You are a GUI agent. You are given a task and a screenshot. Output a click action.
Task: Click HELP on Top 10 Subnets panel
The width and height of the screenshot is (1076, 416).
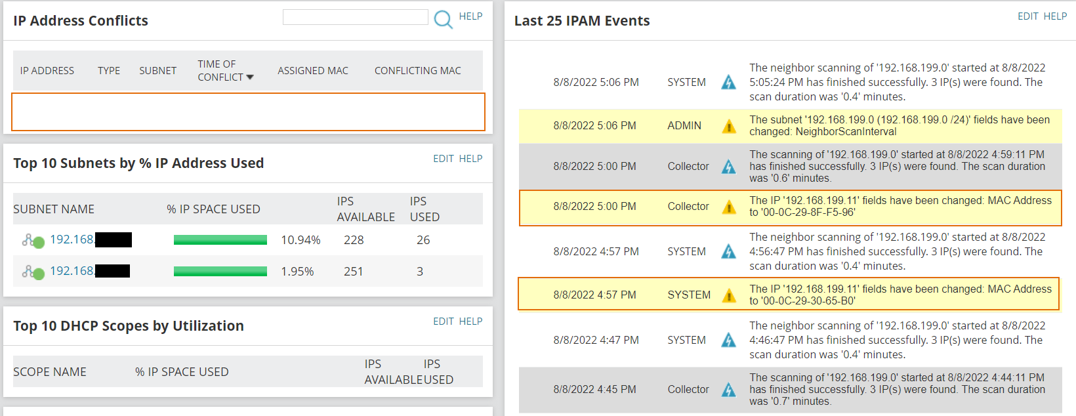[x=470, y=159]
